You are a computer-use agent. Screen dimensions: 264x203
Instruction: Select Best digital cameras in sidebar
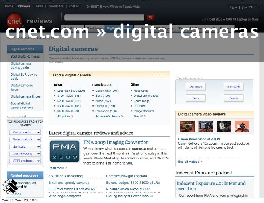point(25,57)
